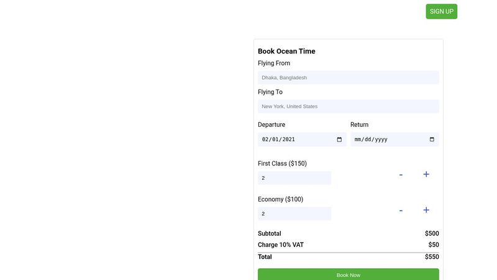This screenshot has height=280, width=497.
Task: Click the Return date field
Action: (x=394, y=139)
